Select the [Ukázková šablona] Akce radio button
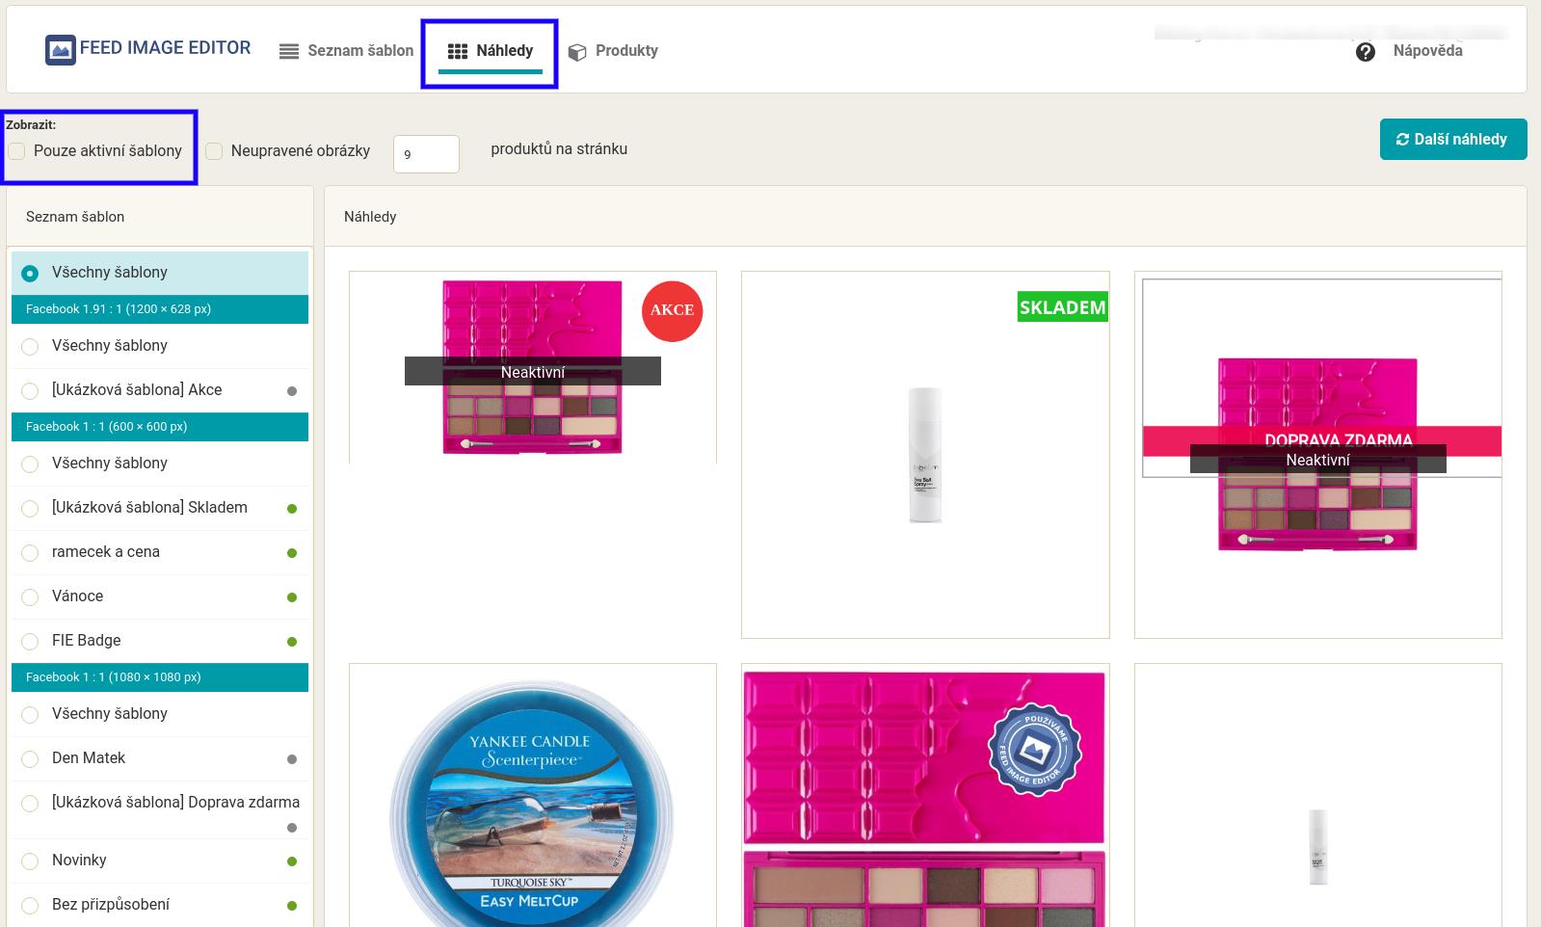Viewport: 1541px width, 927px height. click(30, 391)
